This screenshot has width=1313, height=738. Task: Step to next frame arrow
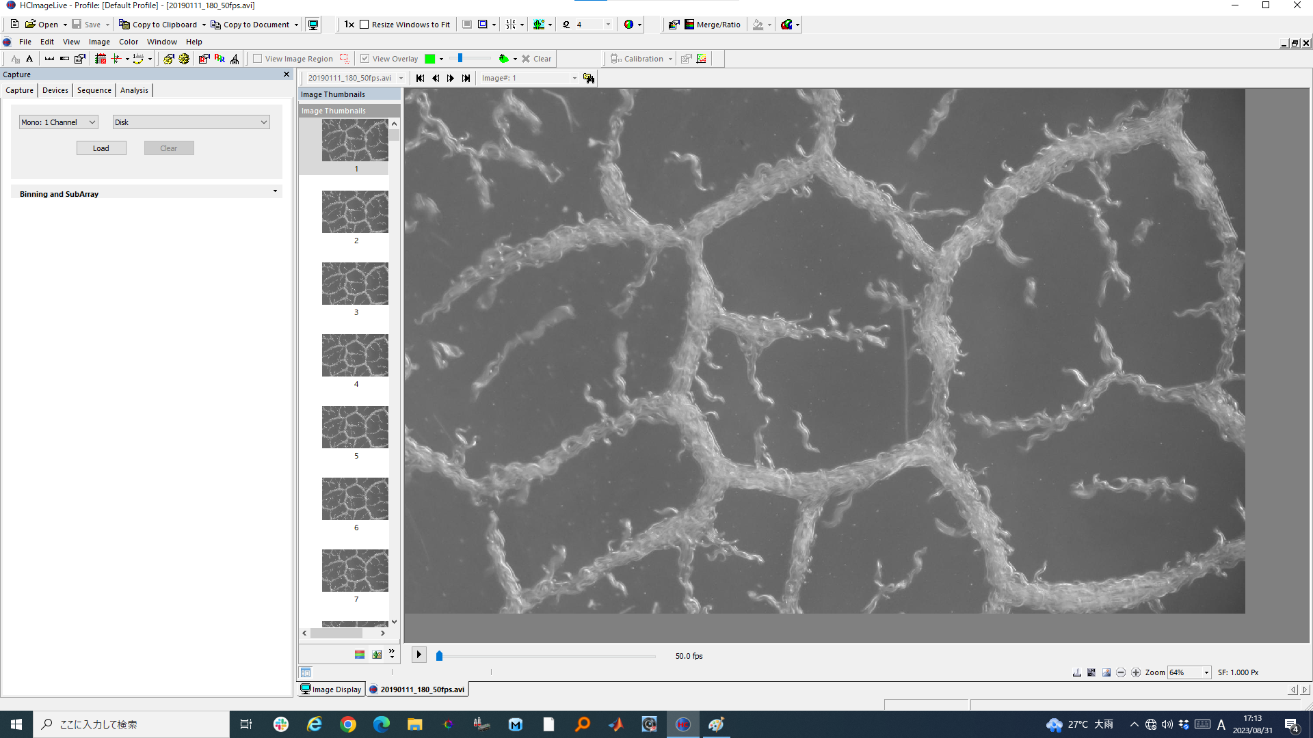coord(451,78)
